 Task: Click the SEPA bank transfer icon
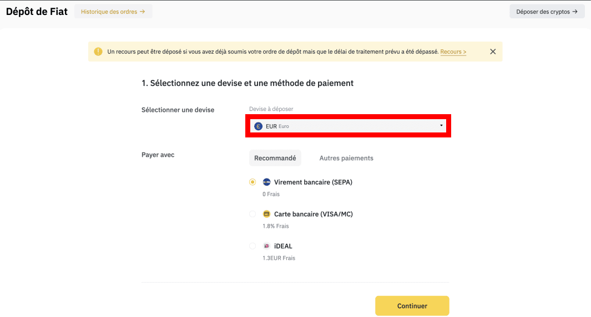click(266, 182)
